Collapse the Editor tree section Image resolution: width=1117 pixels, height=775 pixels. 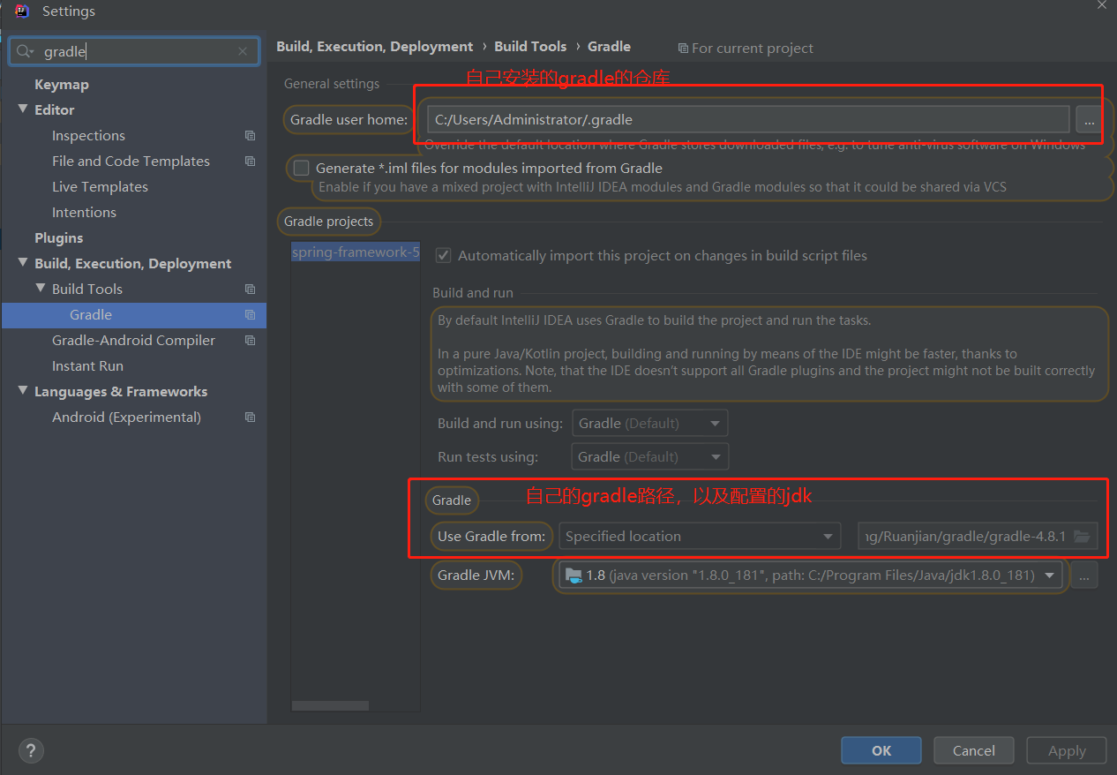pos(23,109)
